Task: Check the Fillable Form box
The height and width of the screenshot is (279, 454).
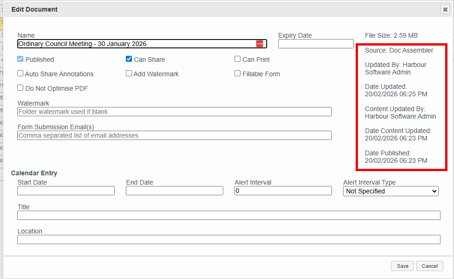Action: 237,73
